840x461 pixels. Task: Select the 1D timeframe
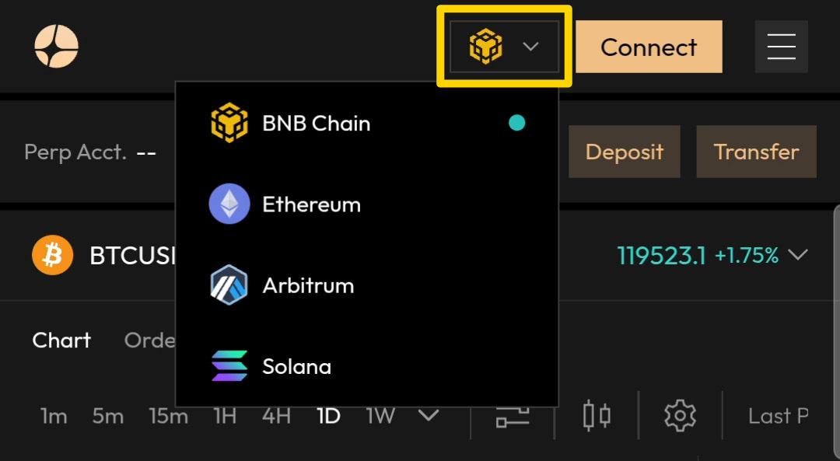(329, 416)
